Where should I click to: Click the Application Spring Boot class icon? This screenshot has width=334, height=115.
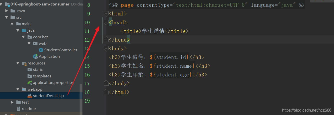36,57
